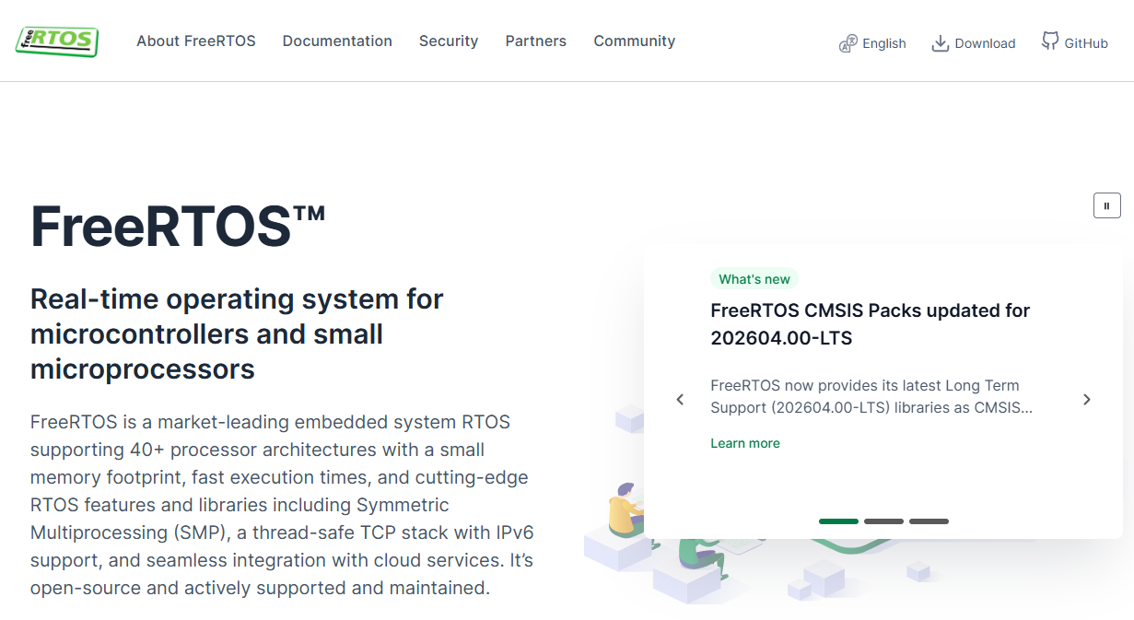Click the language translate icon beside English
The width and height of the screenshot is (1134, 620).
tap(848, 43)
